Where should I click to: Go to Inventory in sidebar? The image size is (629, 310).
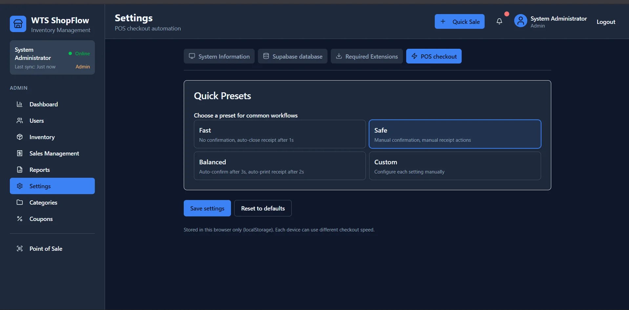click(x=52, y=137)
